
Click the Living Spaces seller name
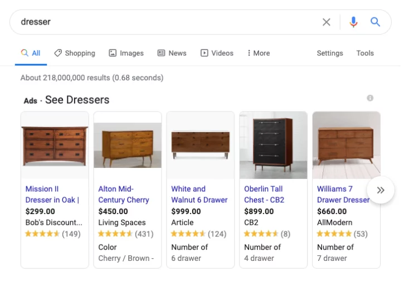(x=122, y=222)
